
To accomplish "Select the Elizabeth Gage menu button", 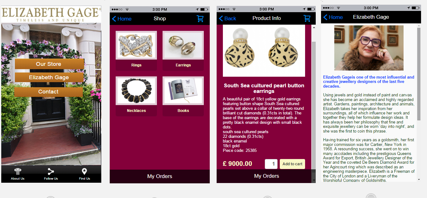I will pyautogui.click(x=49, y=77).
